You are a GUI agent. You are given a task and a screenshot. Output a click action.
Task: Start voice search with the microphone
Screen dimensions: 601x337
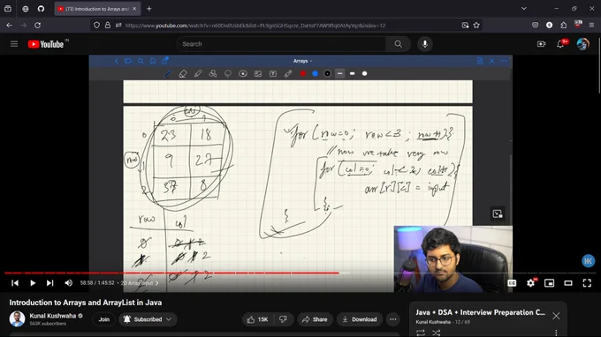click(x=425, y=44)
